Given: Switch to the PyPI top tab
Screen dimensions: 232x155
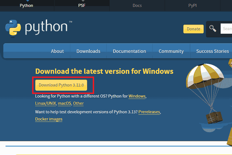Looking at the screenshot, I should coord(192,6).
